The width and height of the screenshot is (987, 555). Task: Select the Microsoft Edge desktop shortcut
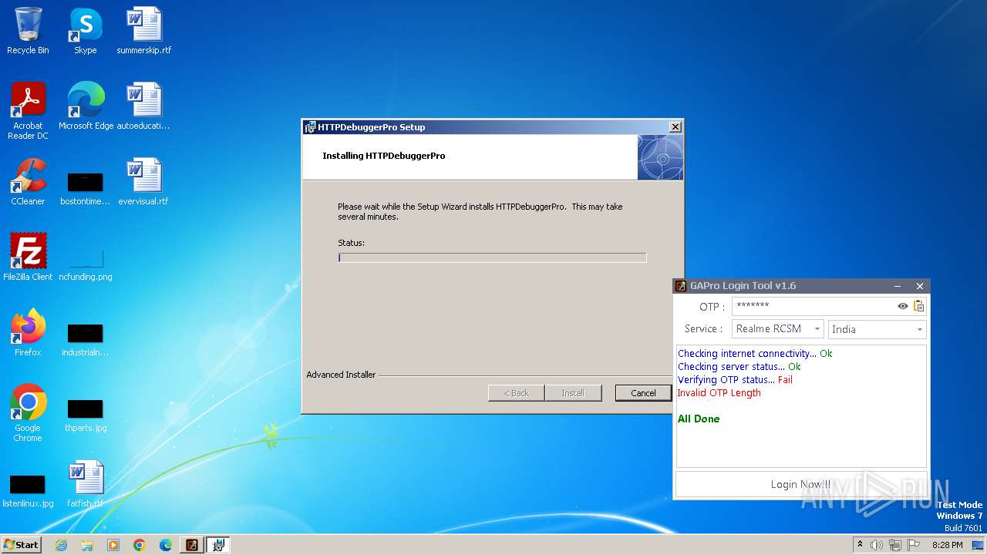tap(86, 106)
